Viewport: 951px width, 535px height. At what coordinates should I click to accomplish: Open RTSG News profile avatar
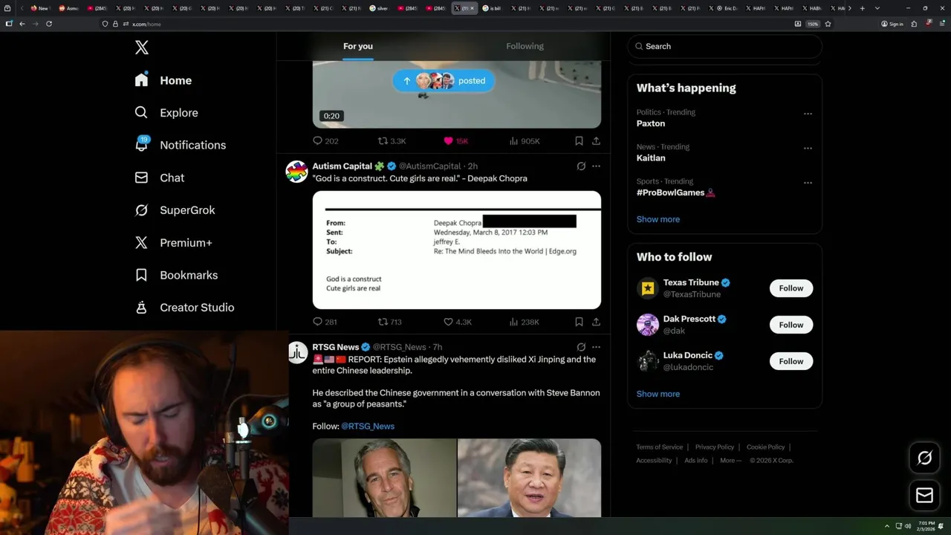click(297, 353)
